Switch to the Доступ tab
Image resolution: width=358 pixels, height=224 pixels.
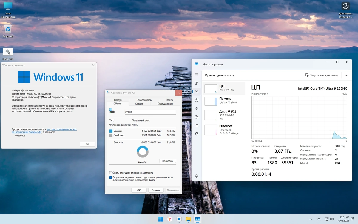118,100
